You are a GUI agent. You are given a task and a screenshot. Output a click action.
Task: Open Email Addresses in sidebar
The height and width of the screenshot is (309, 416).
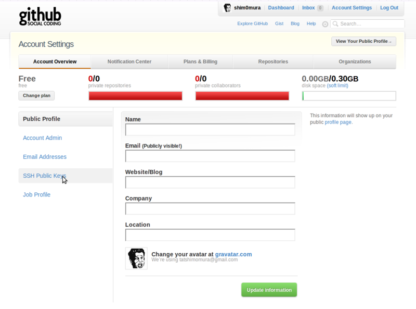pos(45,157)
